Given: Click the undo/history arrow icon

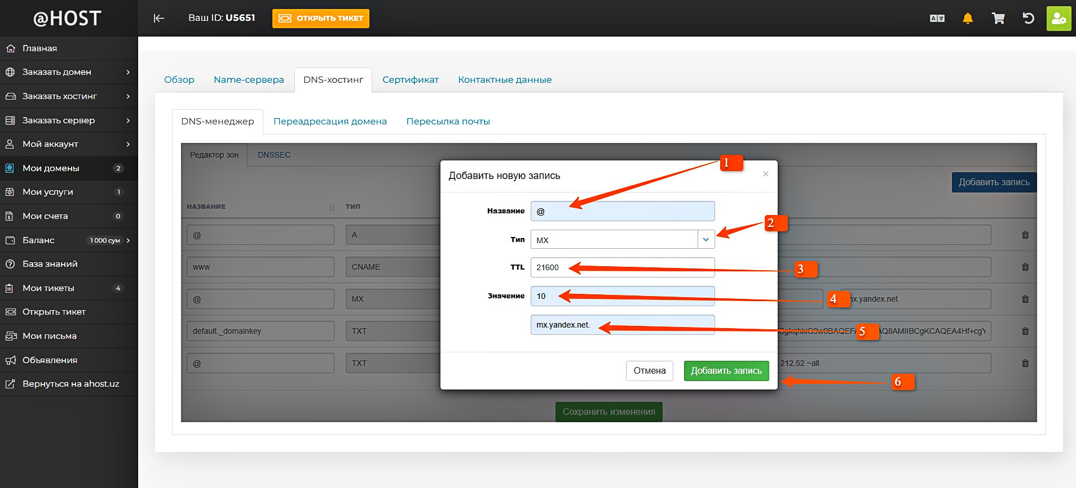Looking at the screenshot, I should [x=1028, y=19].
